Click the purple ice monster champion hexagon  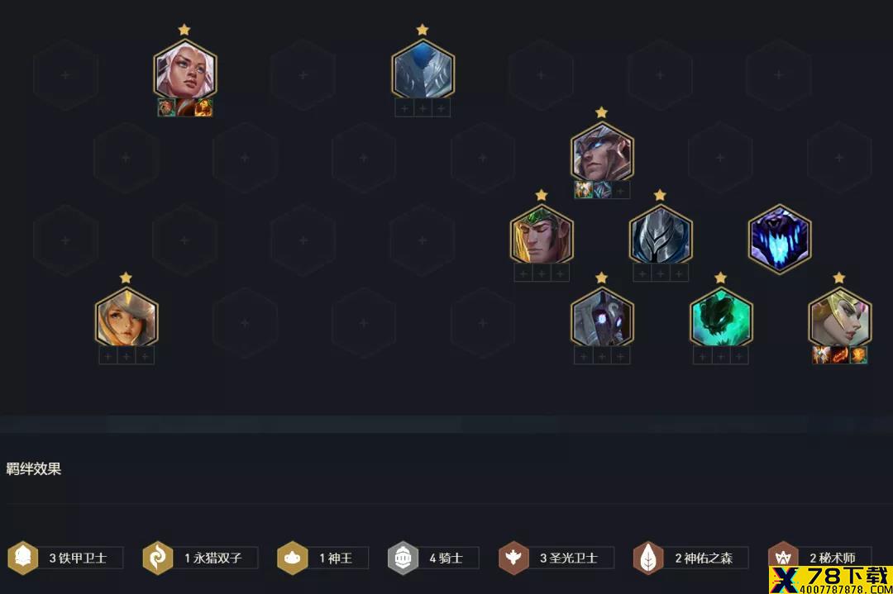(x=779, y=239)
